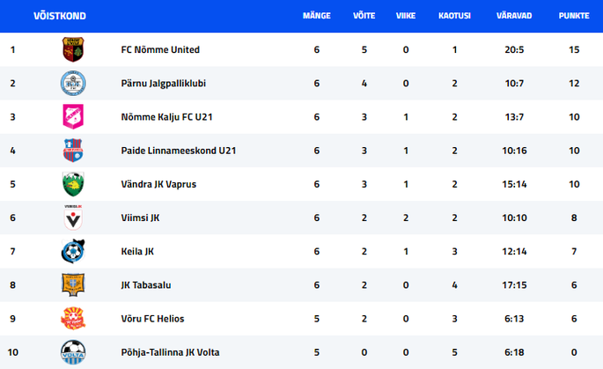Image resolution: width=603 pixels, height=369 pixels.
Task: Select the Viimsi JK team name
Action: click(140, 218)
